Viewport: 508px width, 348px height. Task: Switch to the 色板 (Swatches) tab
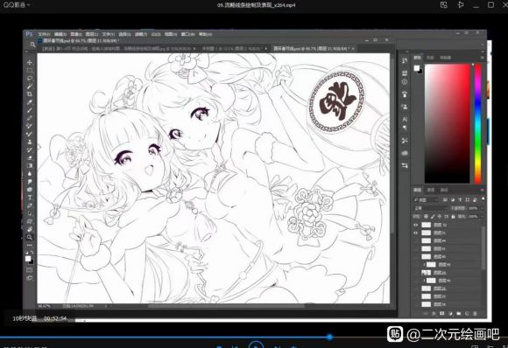[x=430, y=58]
